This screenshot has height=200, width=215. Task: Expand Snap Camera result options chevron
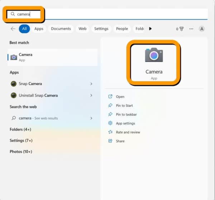(91, 84)
